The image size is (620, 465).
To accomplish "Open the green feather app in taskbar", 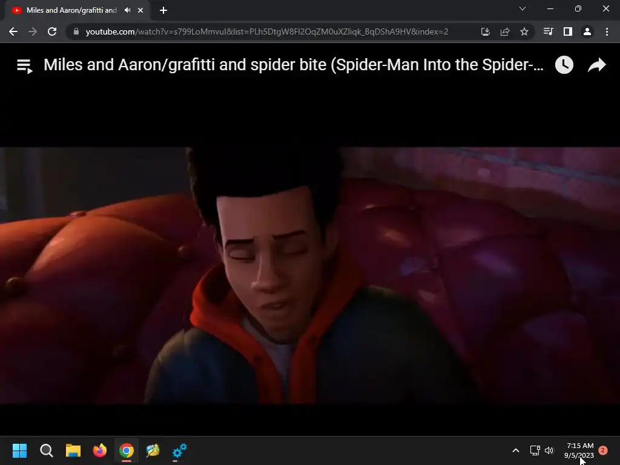I will pyautogui.click(x=153, y=450).
